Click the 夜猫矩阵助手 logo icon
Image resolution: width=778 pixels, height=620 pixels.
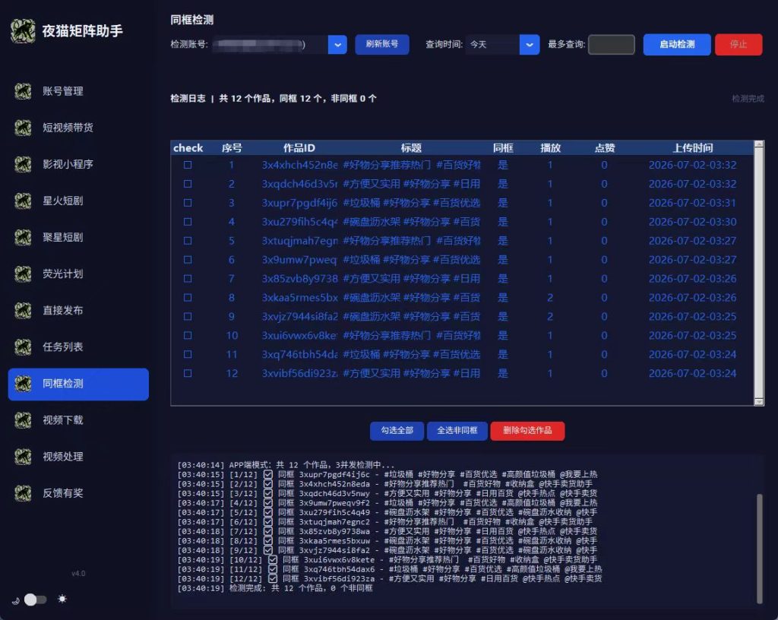(x=23, y=30)
